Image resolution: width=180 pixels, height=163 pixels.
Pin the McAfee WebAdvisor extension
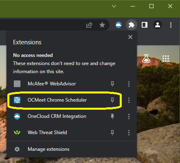pyautogui.click(x=112, y=84)
